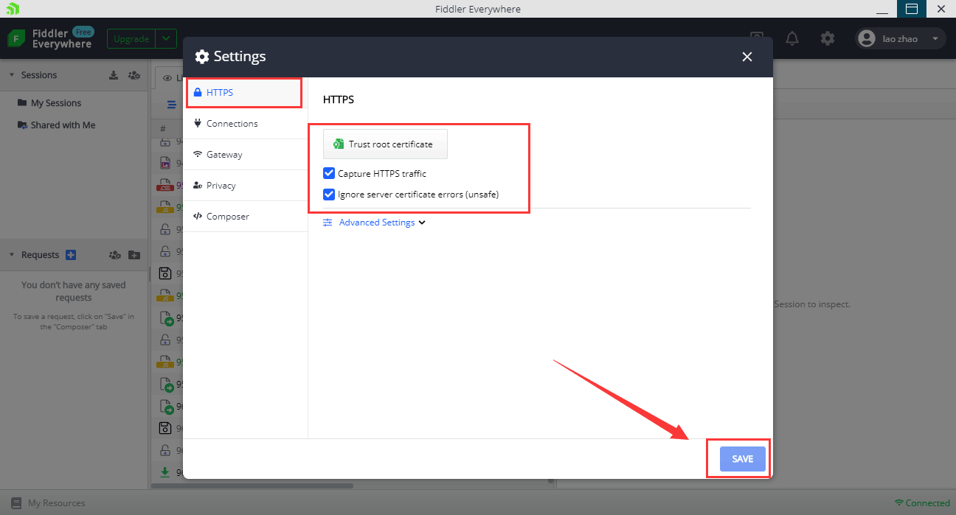Screen dimensions: 956x515
Task: Open the notifications bell
Action: pos(792,38)
